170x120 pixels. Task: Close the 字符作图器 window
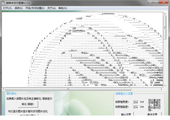tap(164, 2)
